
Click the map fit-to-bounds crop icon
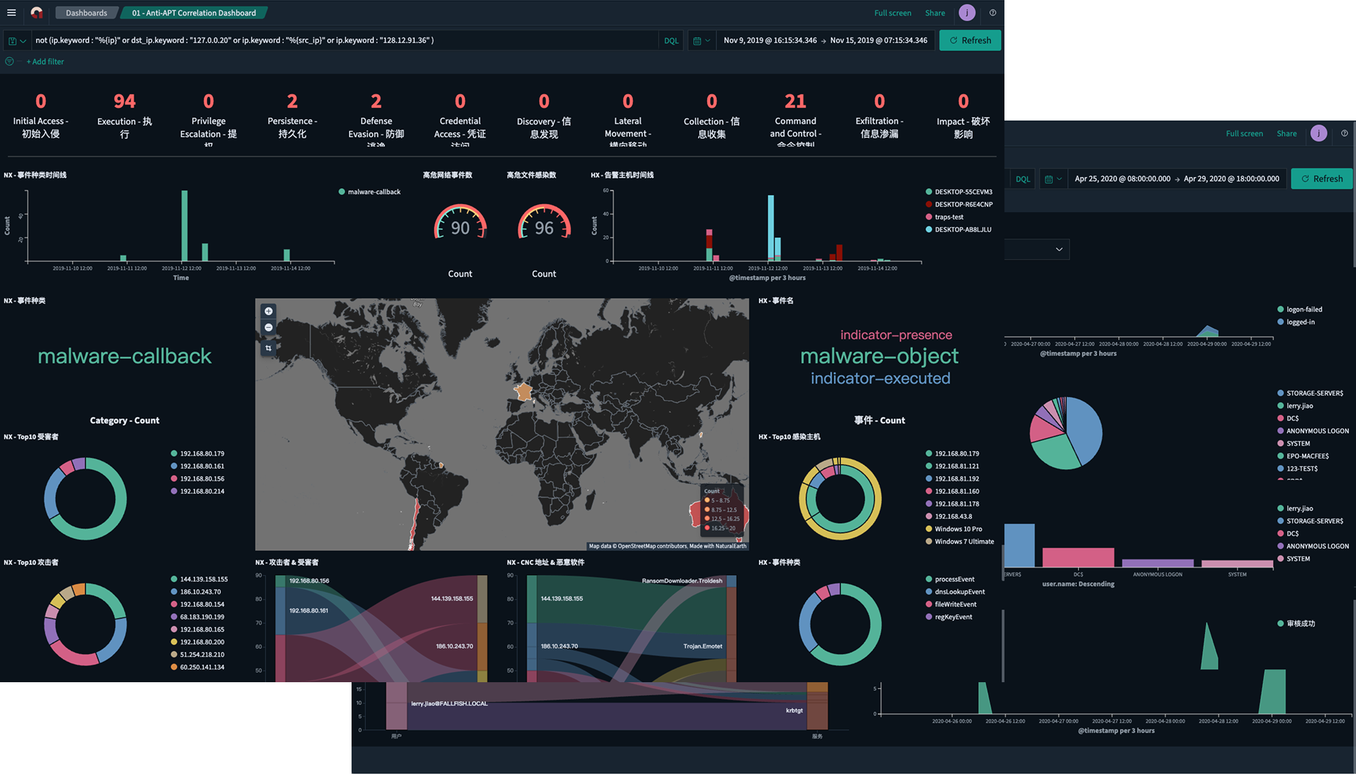click(x=269, y=348)
